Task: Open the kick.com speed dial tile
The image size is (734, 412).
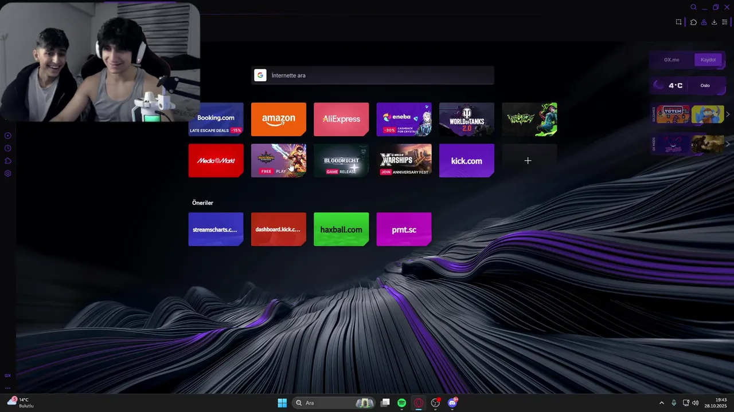Action: [467, 161]
